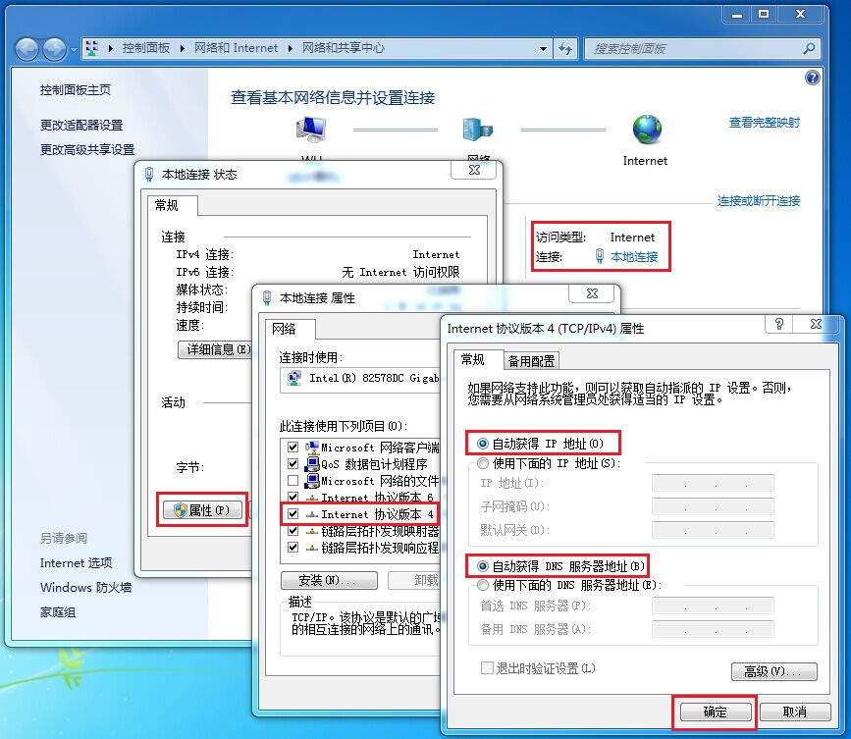The height and width of the screenshot is (739, 851).
Task: Click the 确定 button in IPv4 dialog
Action: tap(715, 712)
